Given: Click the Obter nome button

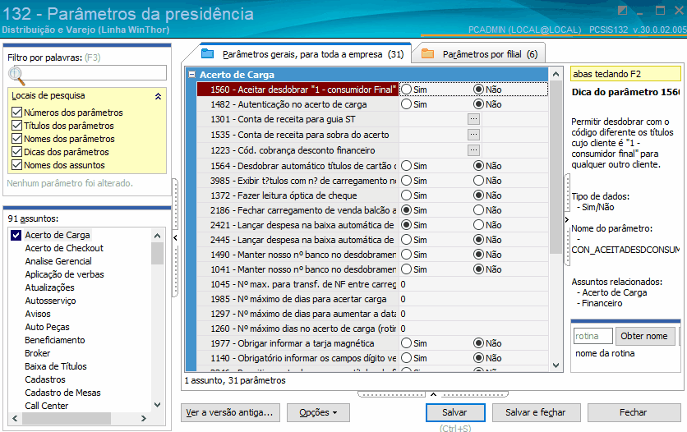Looking at the screenshot, I should [x=644, y=336].
